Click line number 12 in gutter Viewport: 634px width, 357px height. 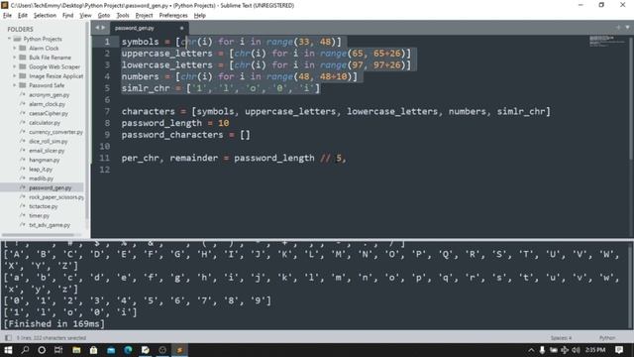(105, 170)
